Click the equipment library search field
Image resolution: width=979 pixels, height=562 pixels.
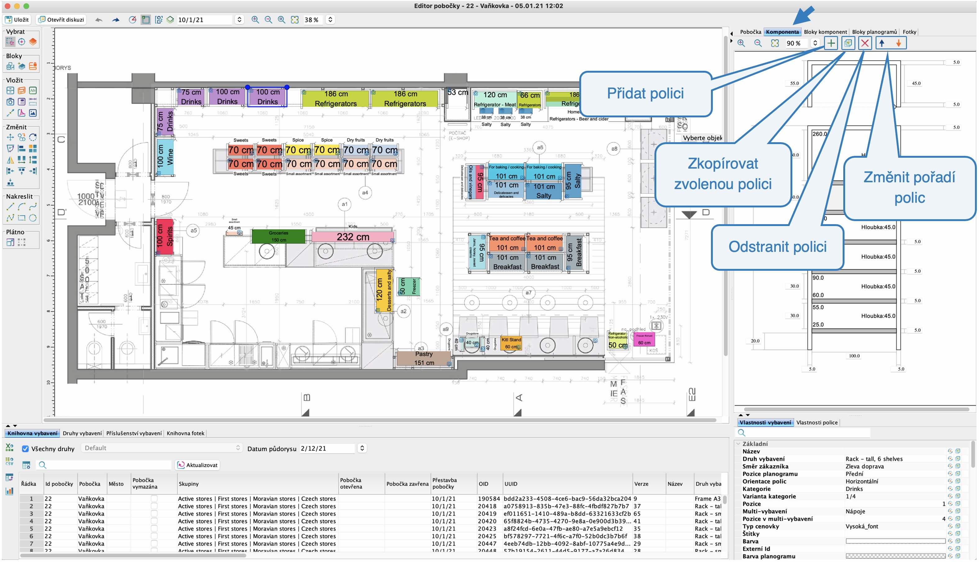[103, 465]
